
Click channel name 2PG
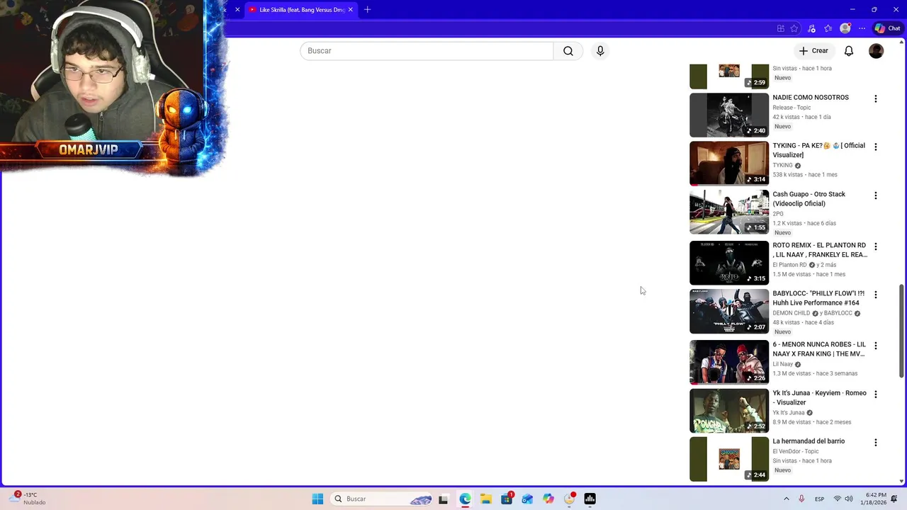click(x=778, y=214)
